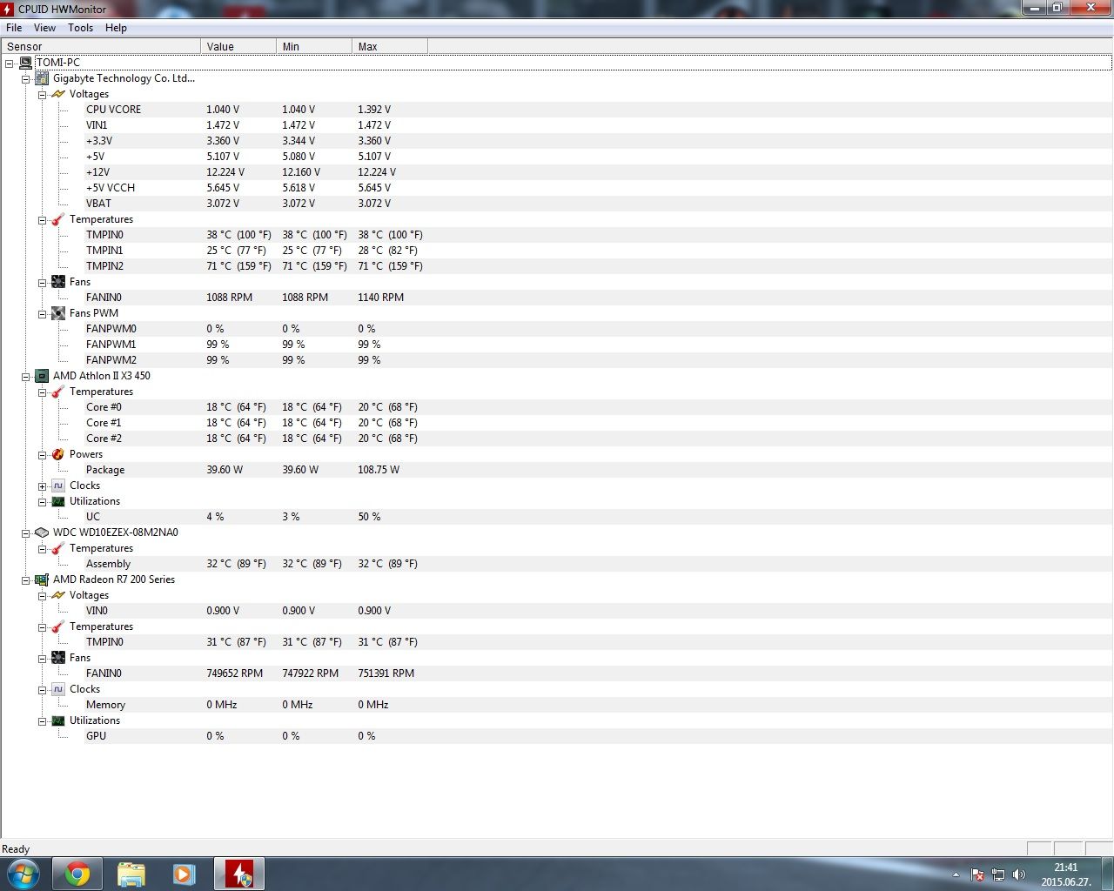Click the HWMonitor taskbar button
1114x891 pixels.
[x=238, y=874]
